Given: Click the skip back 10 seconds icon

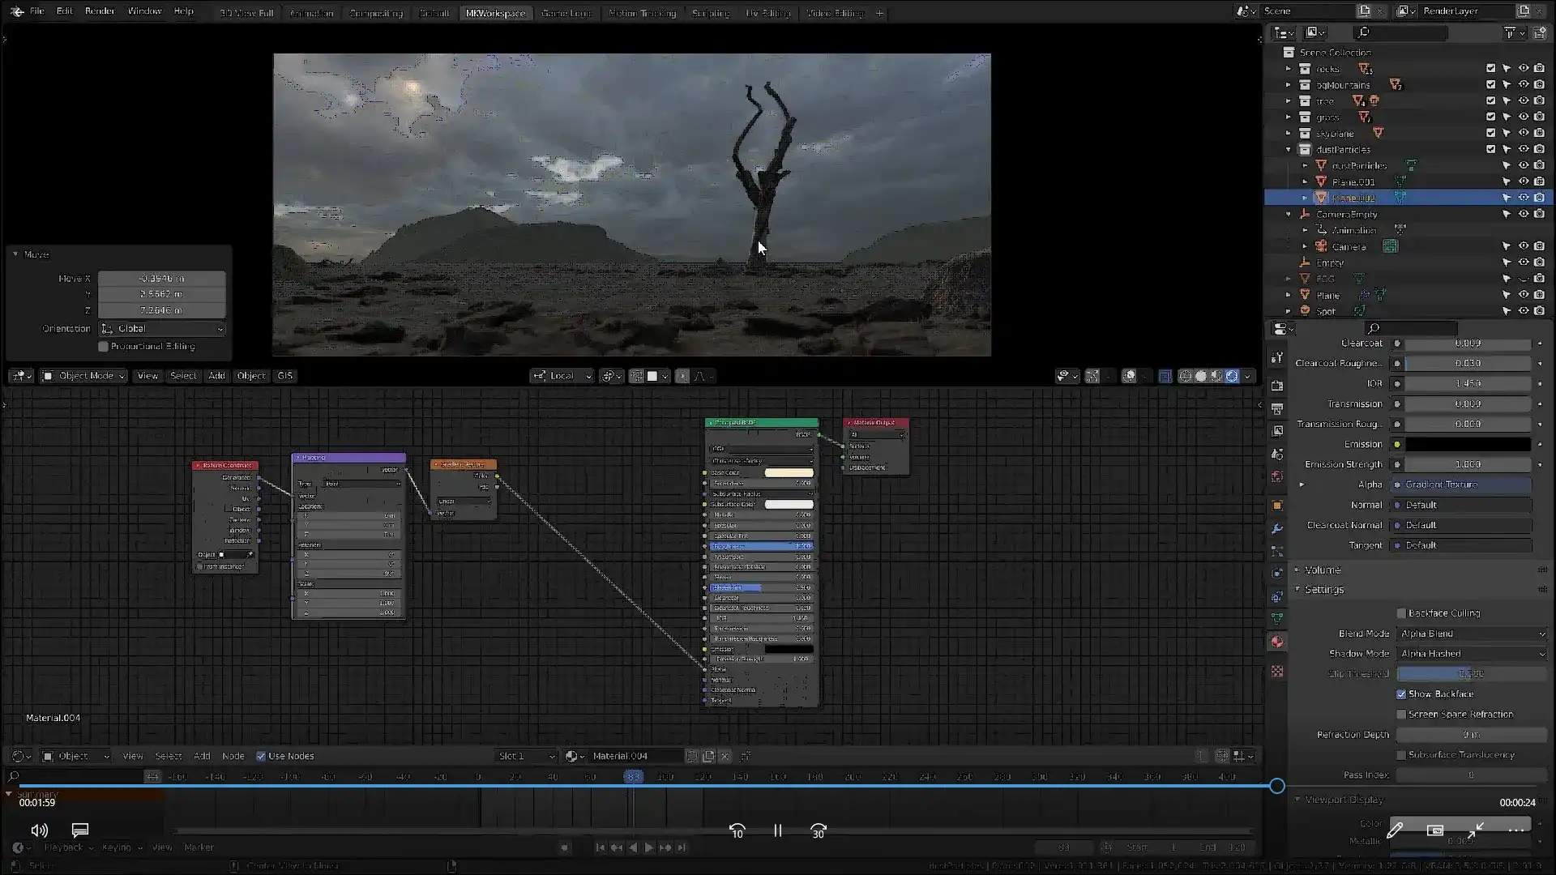Looking at the screenshot, I should (x=737, y=830).
